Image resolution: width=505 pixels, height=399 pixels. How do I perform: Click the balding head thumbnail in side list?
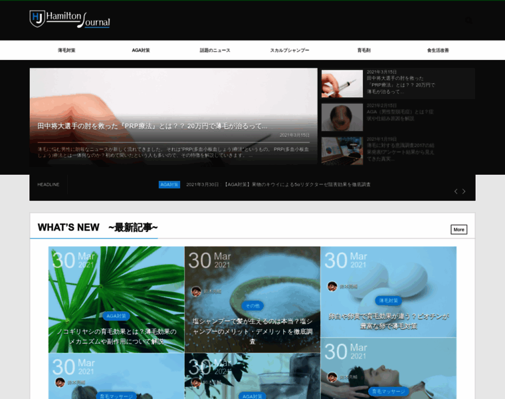[x=342, y=117]
